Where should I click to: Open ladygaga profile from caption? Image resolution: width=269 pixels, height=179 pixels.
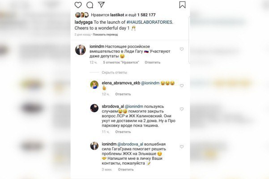[x=84, y=22]
